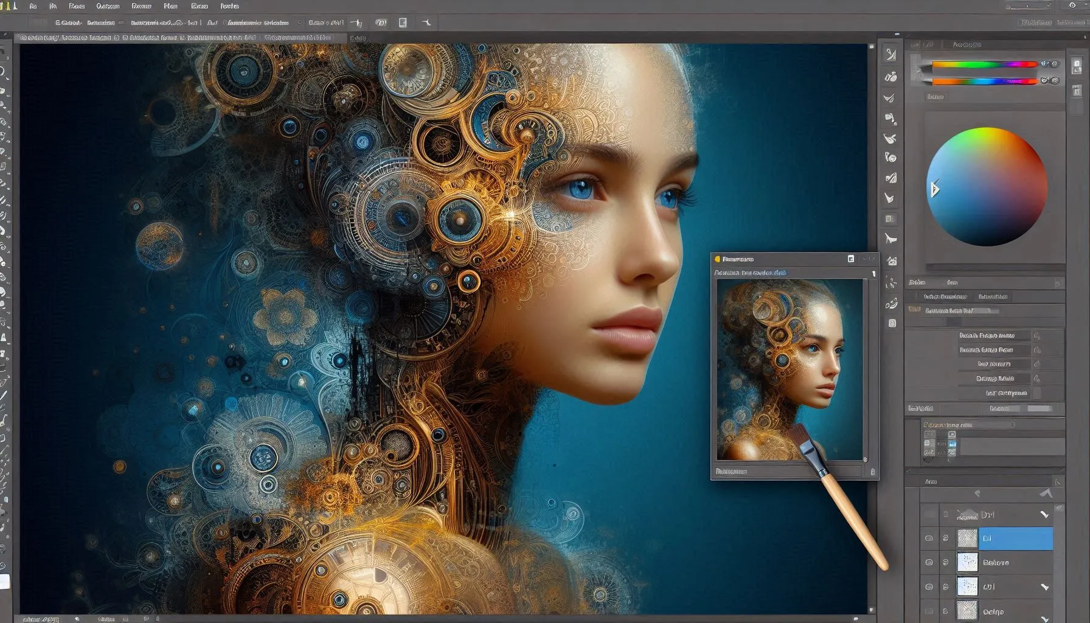
Task: Toggle the small icon beside the third properties field
Action: click(1037, 364)
